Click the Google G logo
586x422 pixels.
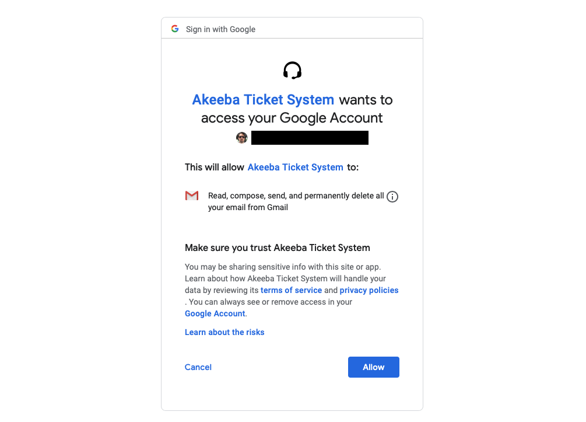coord(175,29)
